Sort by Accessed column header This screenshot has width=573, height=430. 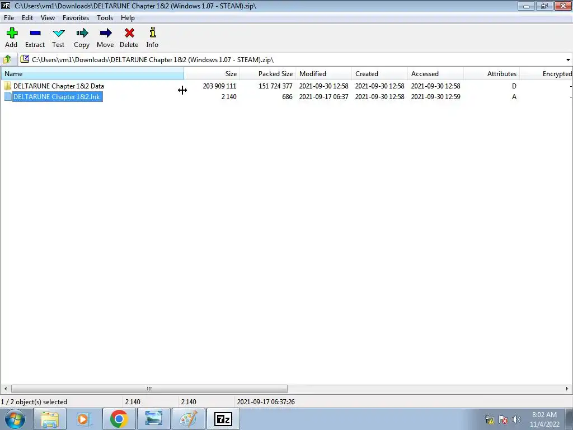pos(435,73)
